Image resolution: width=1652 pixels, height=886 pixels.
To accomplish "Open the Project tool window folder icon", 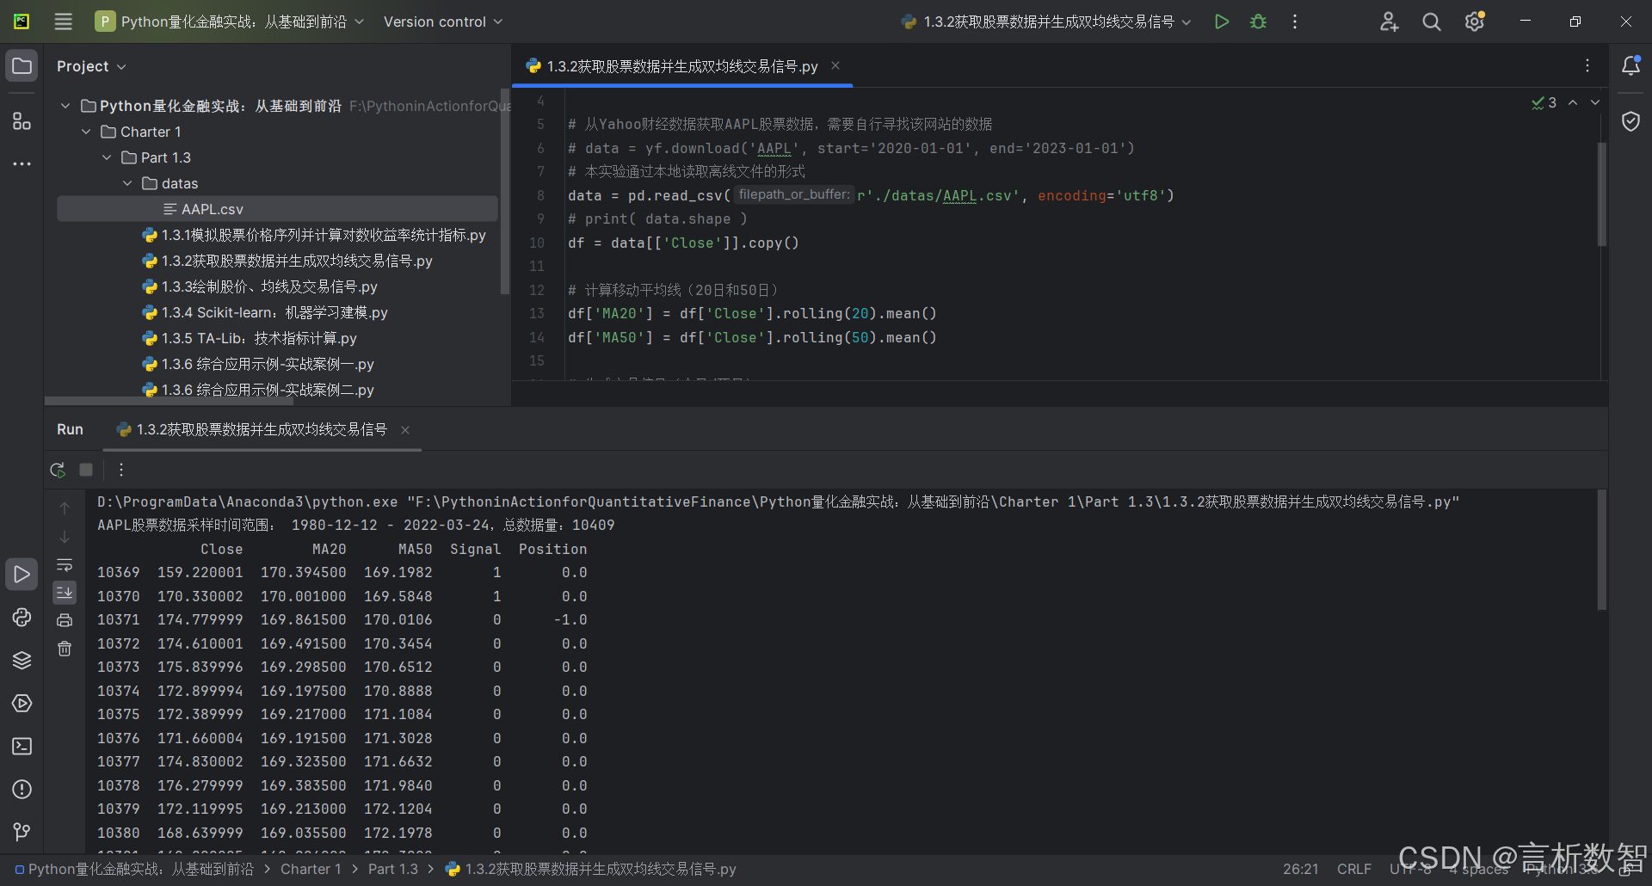I will click(x=22, y=66).
